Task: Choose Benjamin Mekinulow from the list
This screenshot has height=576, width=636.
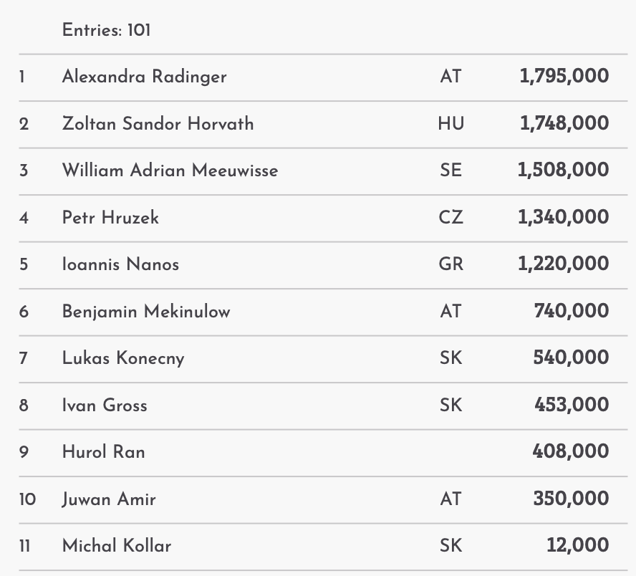Action: [146, 312]
